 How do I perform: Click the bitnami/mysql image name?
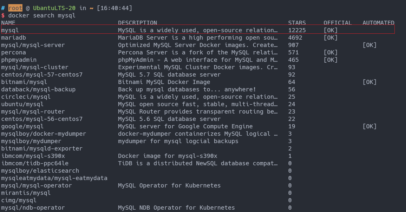(24, 82)
